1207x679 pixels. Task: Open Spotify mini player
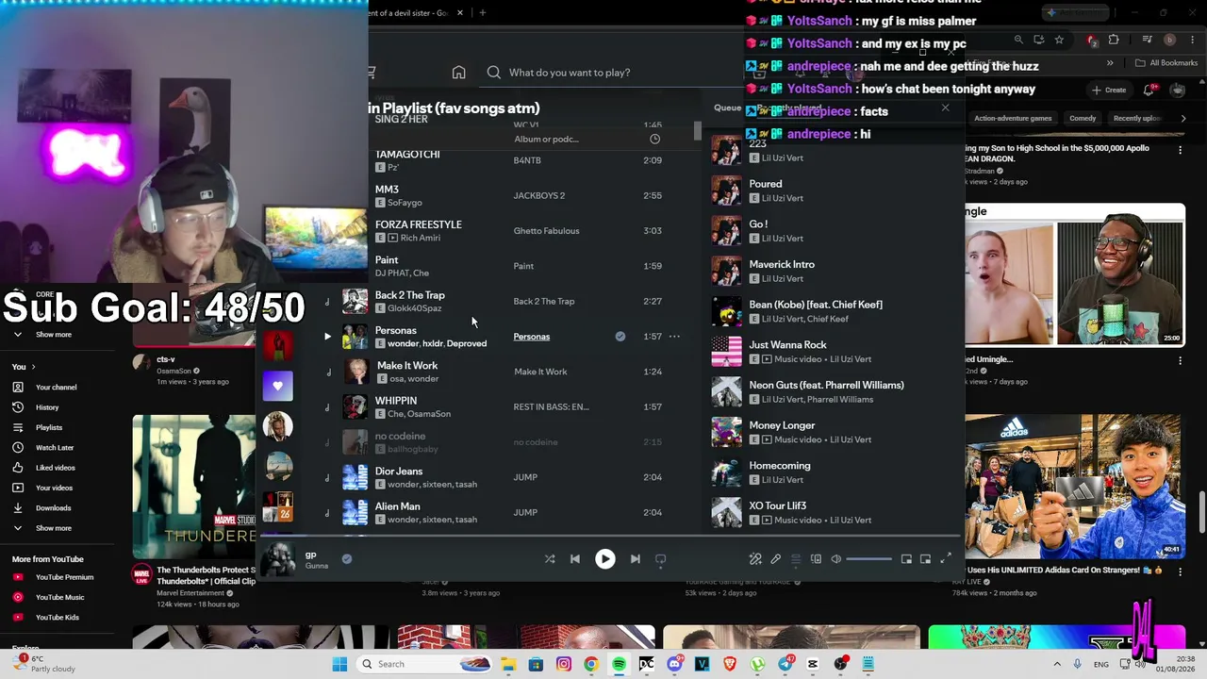click(906, 559)
